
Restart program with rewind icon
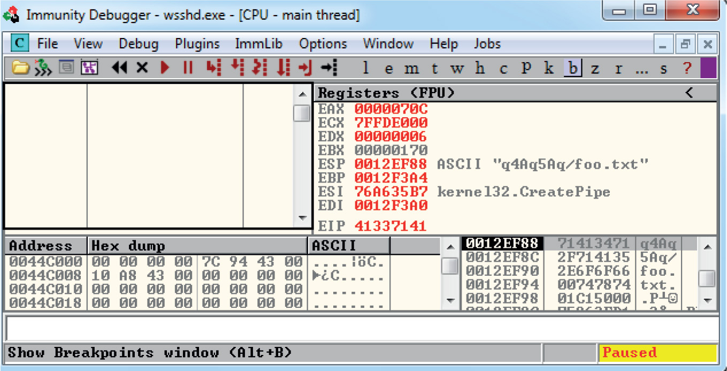119,68
